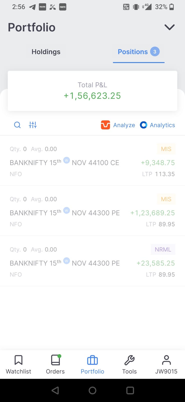185x402 pixels.
Task: Switch to the Holdings tab
Action: (x=46, y=52)
